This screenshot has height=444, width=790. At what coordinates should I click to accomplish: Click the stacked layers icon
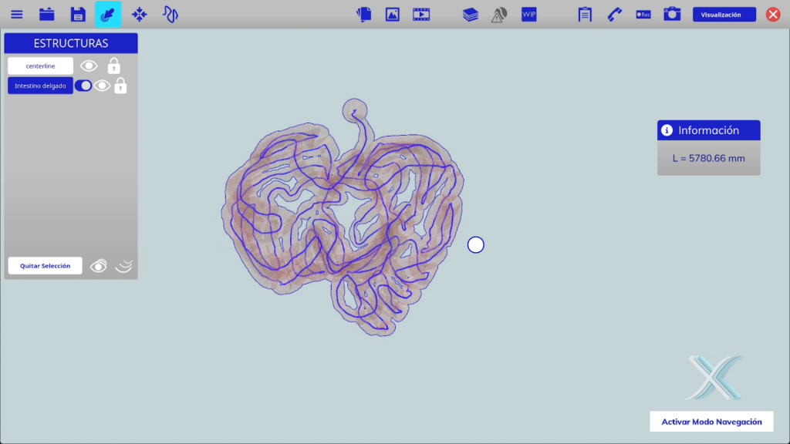coord(471,14)
